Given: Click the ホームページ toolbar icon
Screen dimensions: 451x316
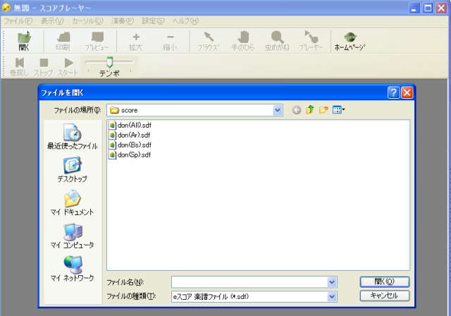Looking at the screenshot, I should click(349, 40).
